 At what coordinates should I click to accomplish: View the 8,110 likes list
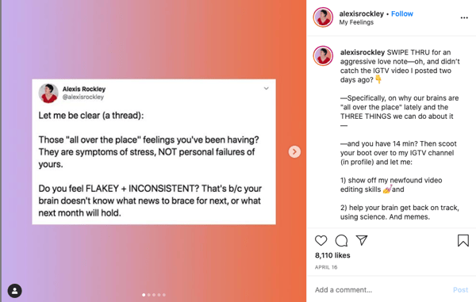332,255
